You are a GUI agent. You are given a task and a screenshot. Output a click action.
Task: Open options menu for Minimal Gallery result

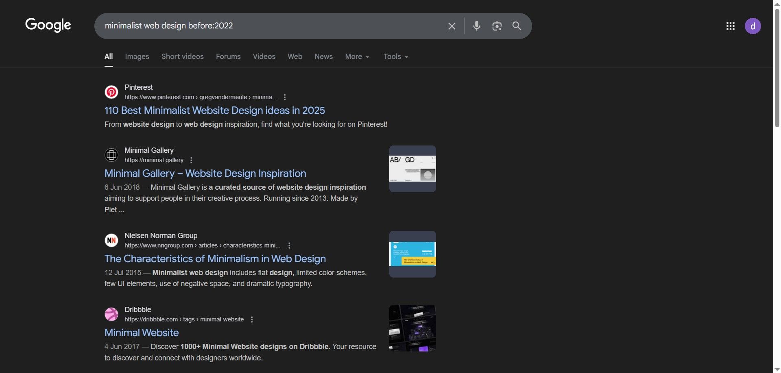pyautogui.click(x=191, y=160)
